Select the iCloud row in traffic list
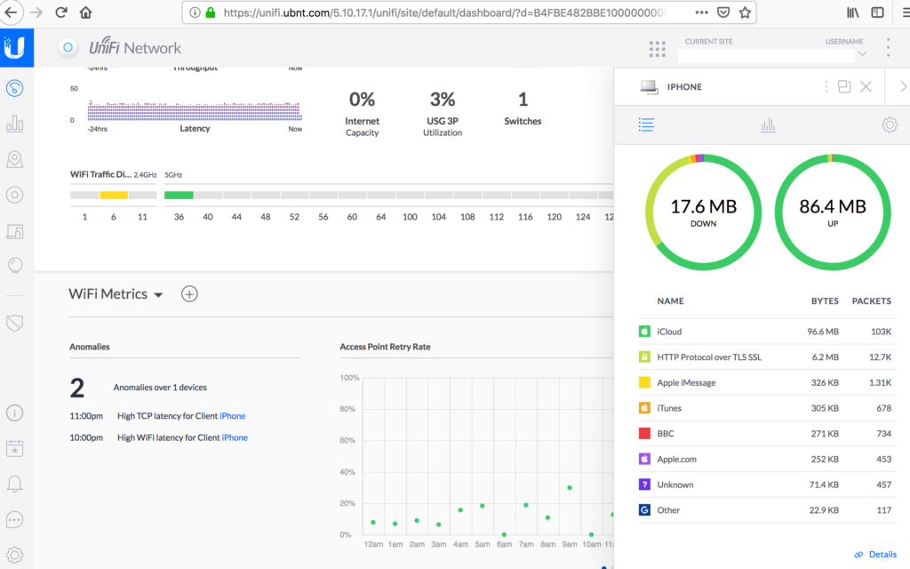This screenshot has height=569, width=910. (x=767, y=332)
